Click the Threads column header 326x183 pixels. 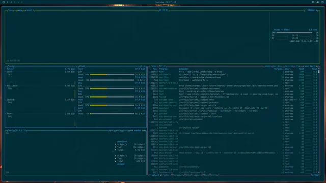coord(279,69)
